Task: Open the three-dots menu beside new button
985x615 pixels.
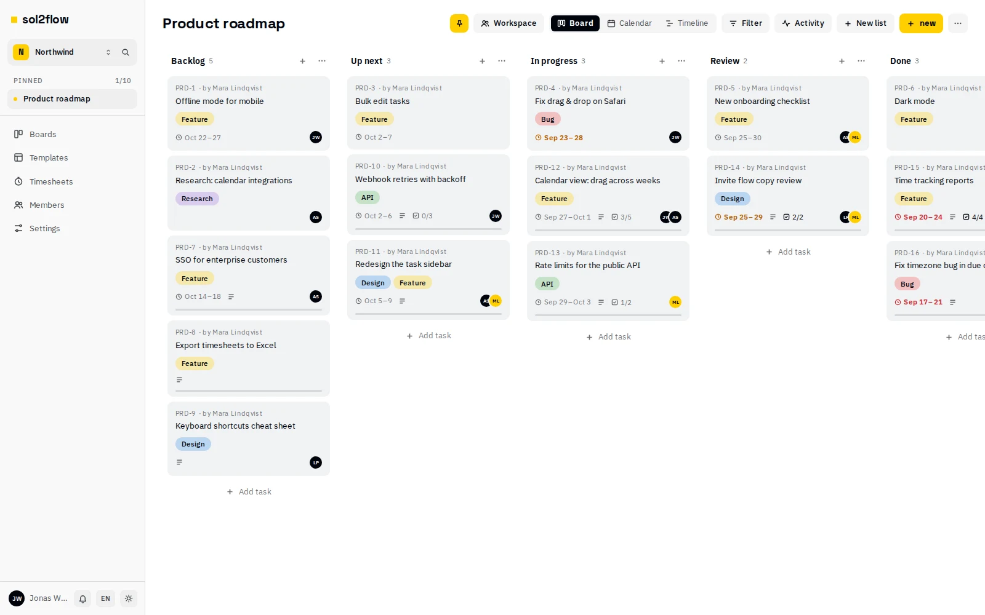Action: [958, 23]
